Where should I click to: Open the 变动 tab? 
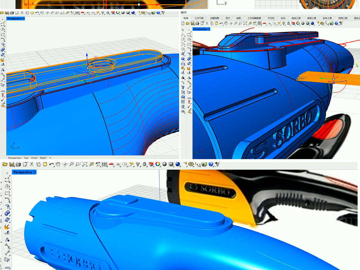(283, 18)
